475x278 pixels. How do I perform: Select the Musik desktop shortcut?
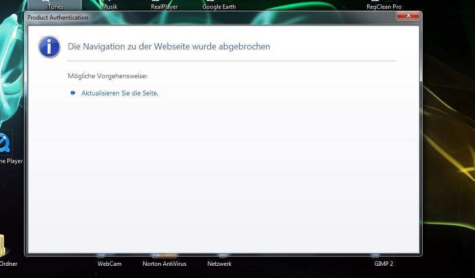109,6
